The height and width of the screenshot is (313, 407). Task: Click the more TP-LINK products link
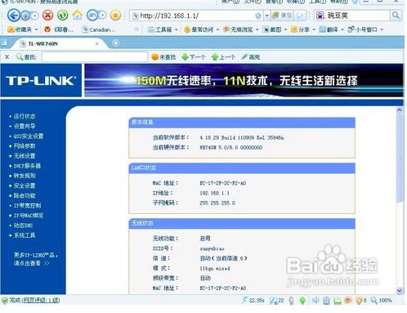click(36, 259)
